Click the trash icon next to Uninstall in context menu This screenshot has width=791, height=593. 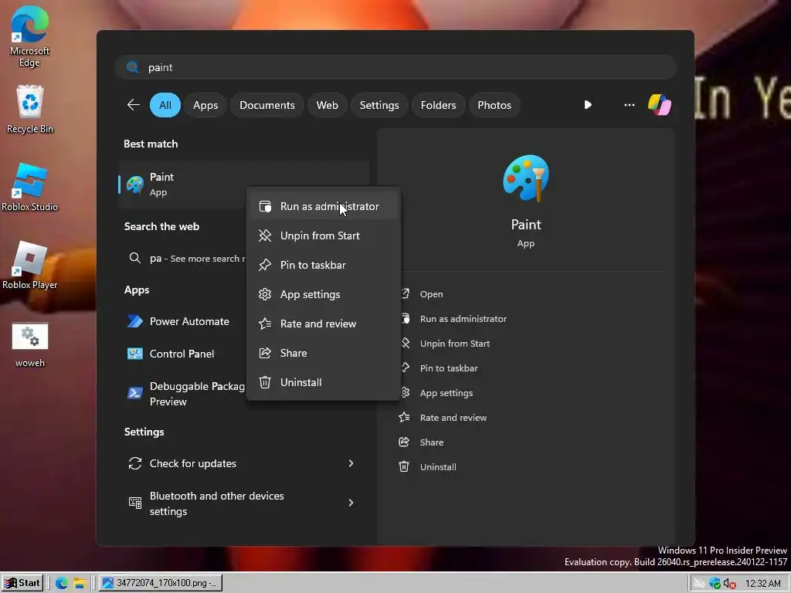click(265, 382)
